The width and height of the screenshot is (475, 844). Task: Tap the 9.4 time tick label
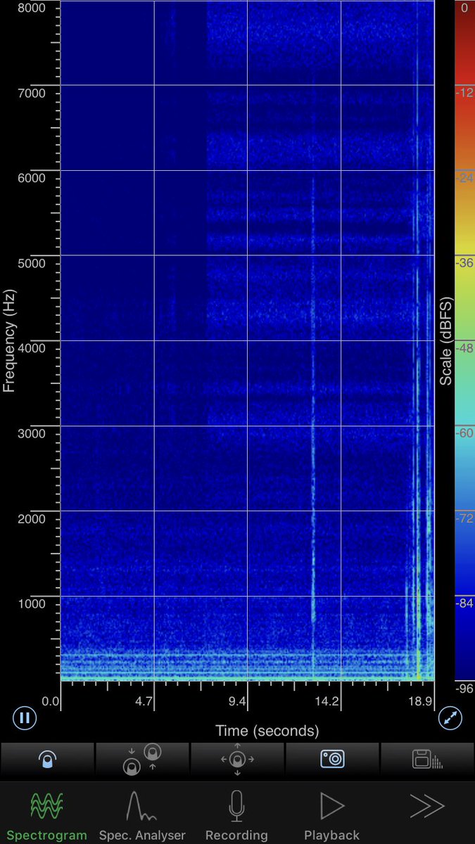tap(237, 701)
